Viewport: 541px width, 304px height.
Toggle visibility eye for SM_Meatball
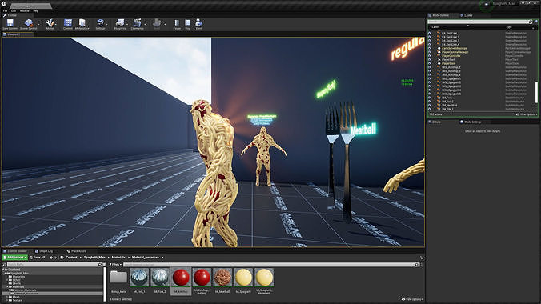pos(430,106)
